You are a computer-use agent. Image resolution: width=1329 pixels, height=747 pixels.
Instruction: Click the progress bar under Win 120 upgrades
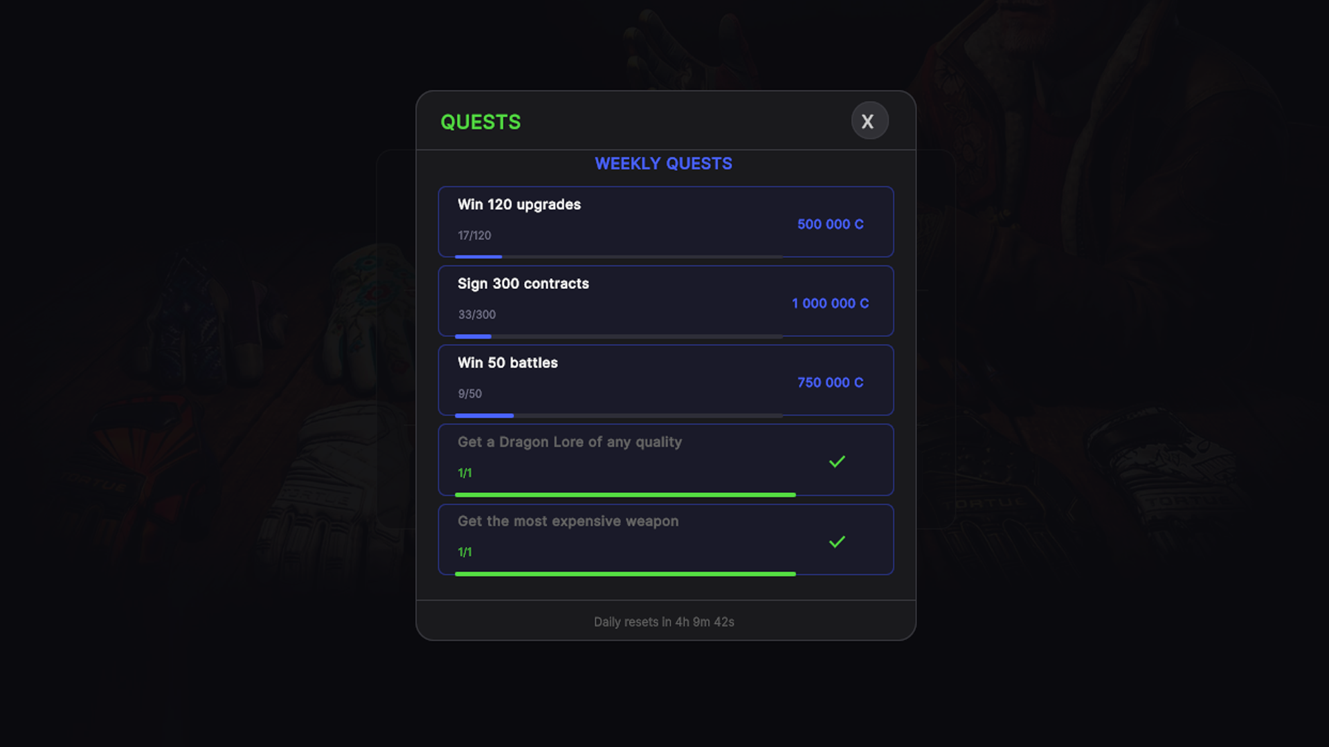pos(618,257)
